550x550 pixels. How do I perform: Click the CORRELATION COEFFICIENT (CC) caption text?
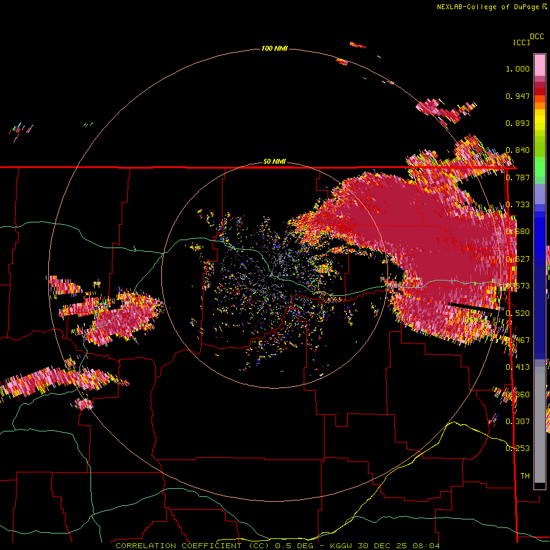(192, 546)
